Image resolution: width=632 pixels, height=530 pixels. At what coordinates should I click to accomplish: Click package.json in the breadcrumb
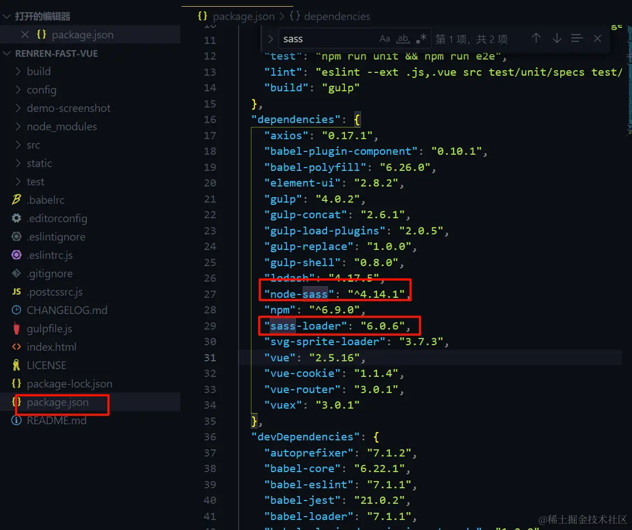click(244, 16)
